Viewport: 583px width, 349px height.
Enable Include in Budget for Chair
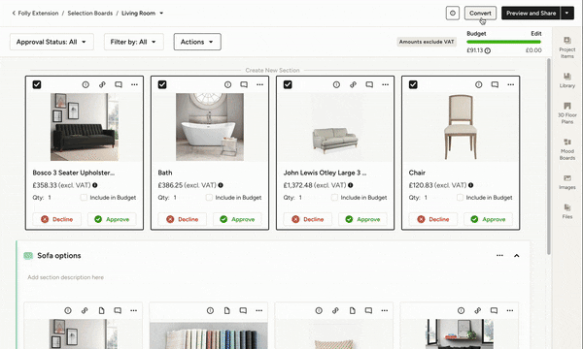[x=460, y=198]
